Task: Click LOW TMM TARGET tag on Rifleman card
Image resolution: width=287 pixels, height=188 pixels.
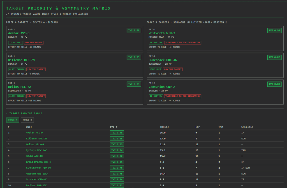Action: point(36,69)
